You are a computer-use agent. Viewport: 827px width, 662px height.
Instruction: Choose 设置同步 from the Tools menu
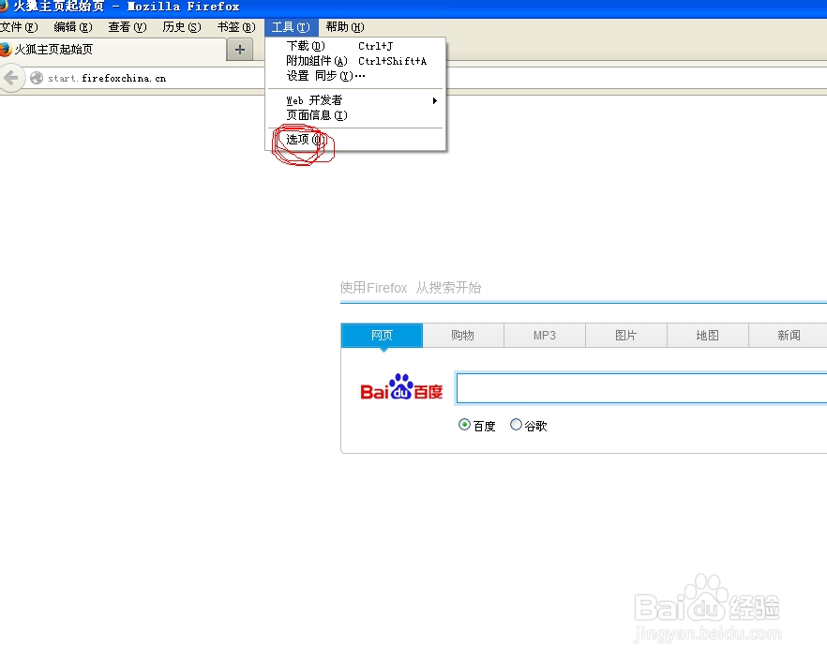356,76
